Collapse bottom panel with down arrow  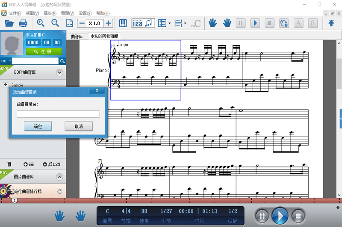[x=338, y=207]
